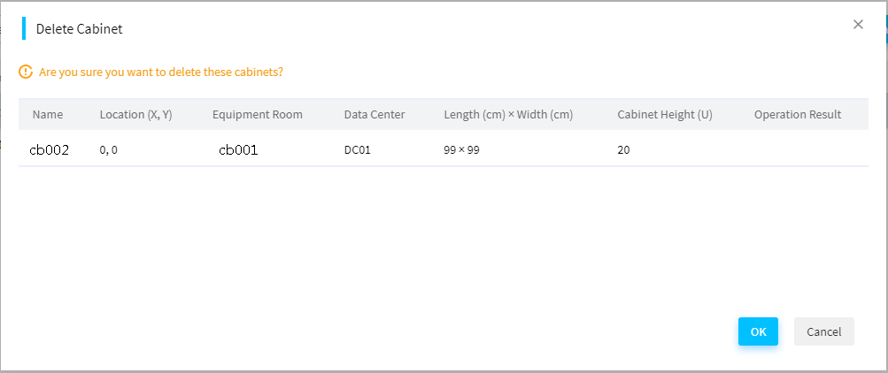Click the cb001 equipment room cell

[x=238, y=149]
